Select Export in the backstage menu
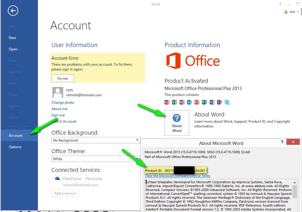 (x=14, y=106)
